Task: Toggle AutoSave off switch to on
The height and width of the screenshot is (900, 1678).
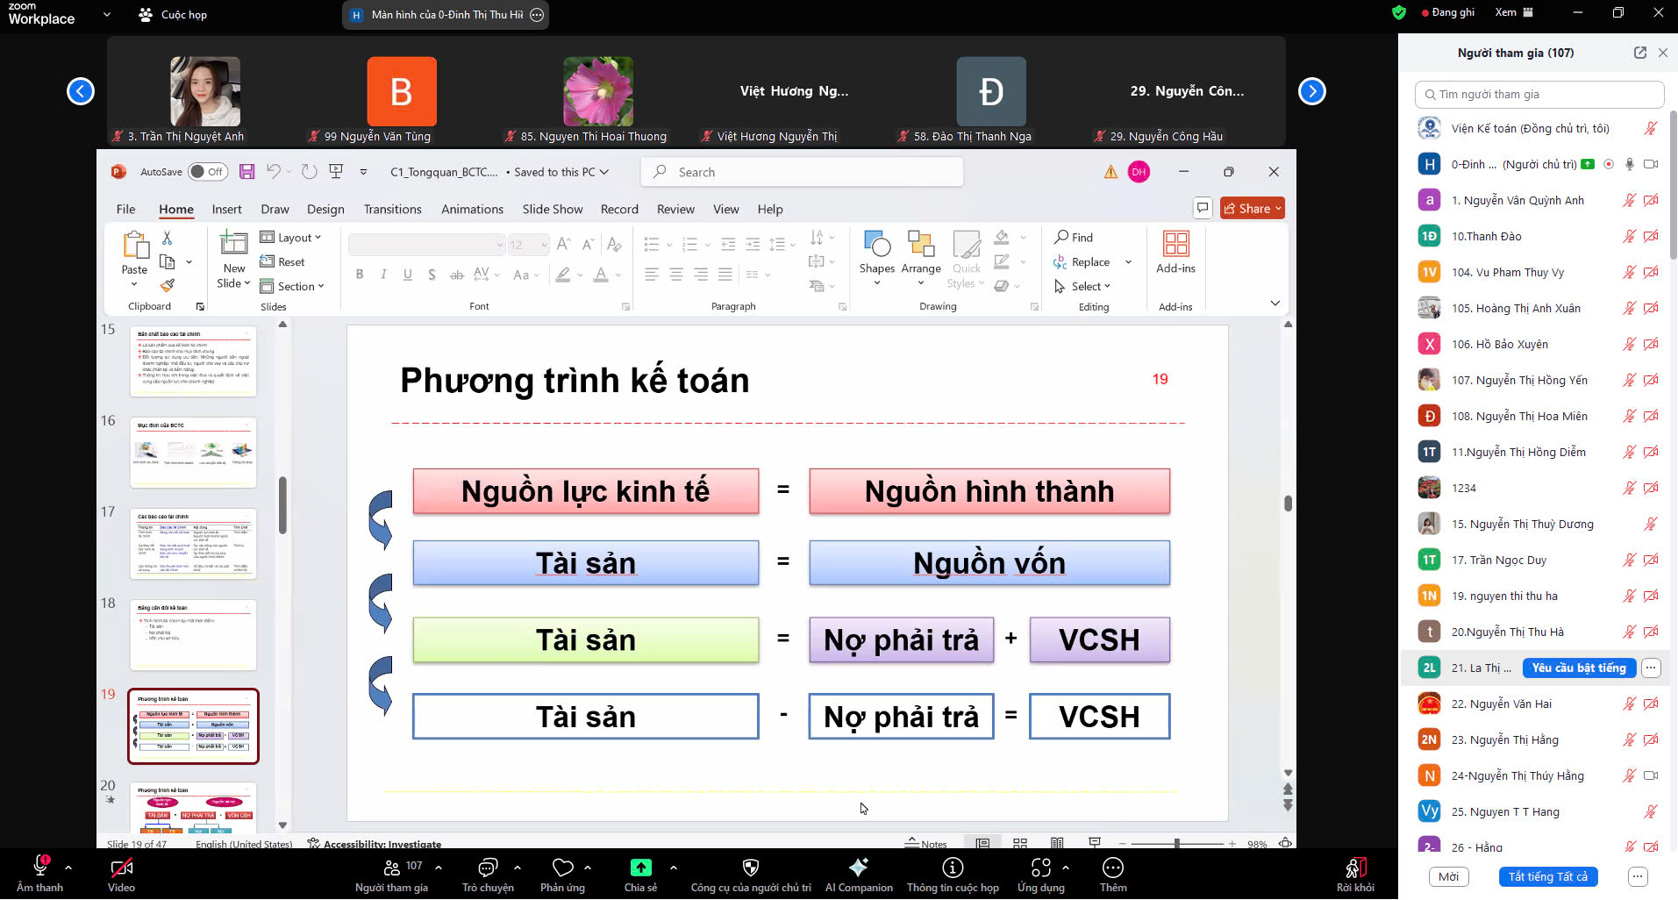Action: pos(208,171)
